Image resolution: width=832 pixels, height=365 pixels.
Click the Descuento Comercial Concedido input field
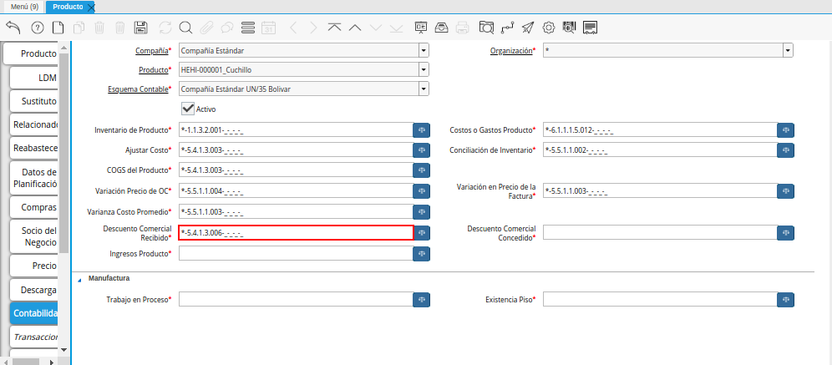tap(659, 232)
